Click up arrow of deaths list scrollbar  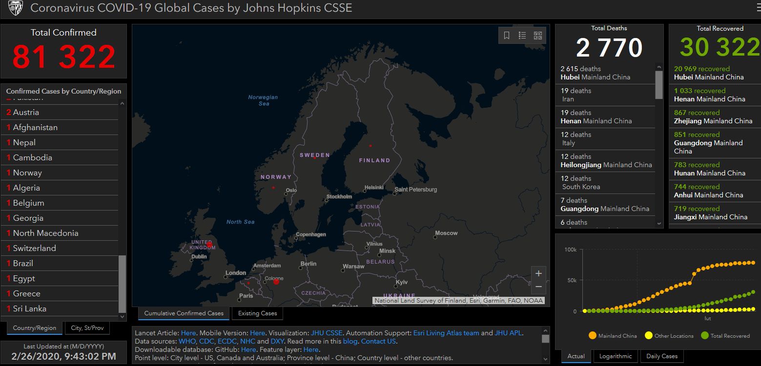pos(659,67)
